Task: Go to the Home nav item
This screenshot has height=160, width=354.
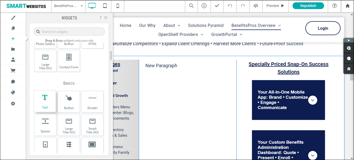Action: tap(125, 25)
